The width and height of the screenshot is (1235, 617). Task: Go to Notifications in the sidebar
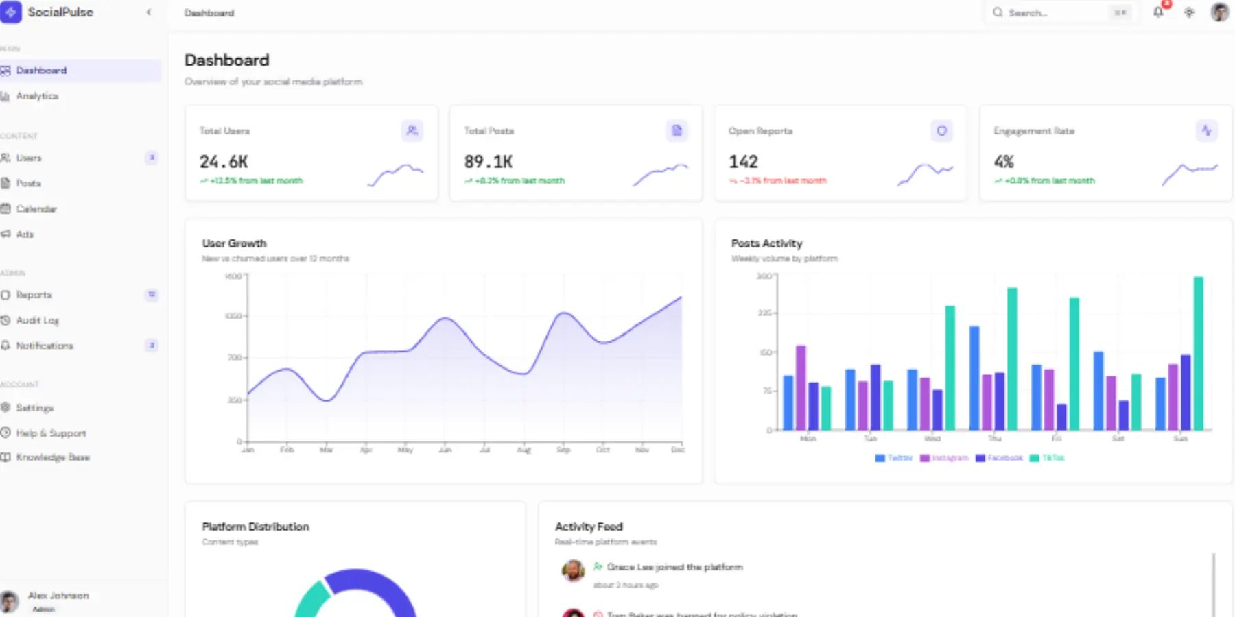[x=80, y=346]
